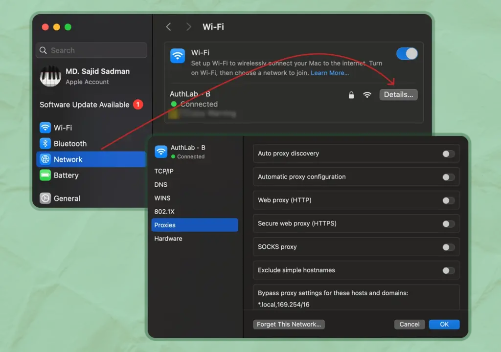Image resolution: width=501 pixels, height=352 pixels.
Task: Click the piano Apple Account avatar
Action: tap(50, 76)
